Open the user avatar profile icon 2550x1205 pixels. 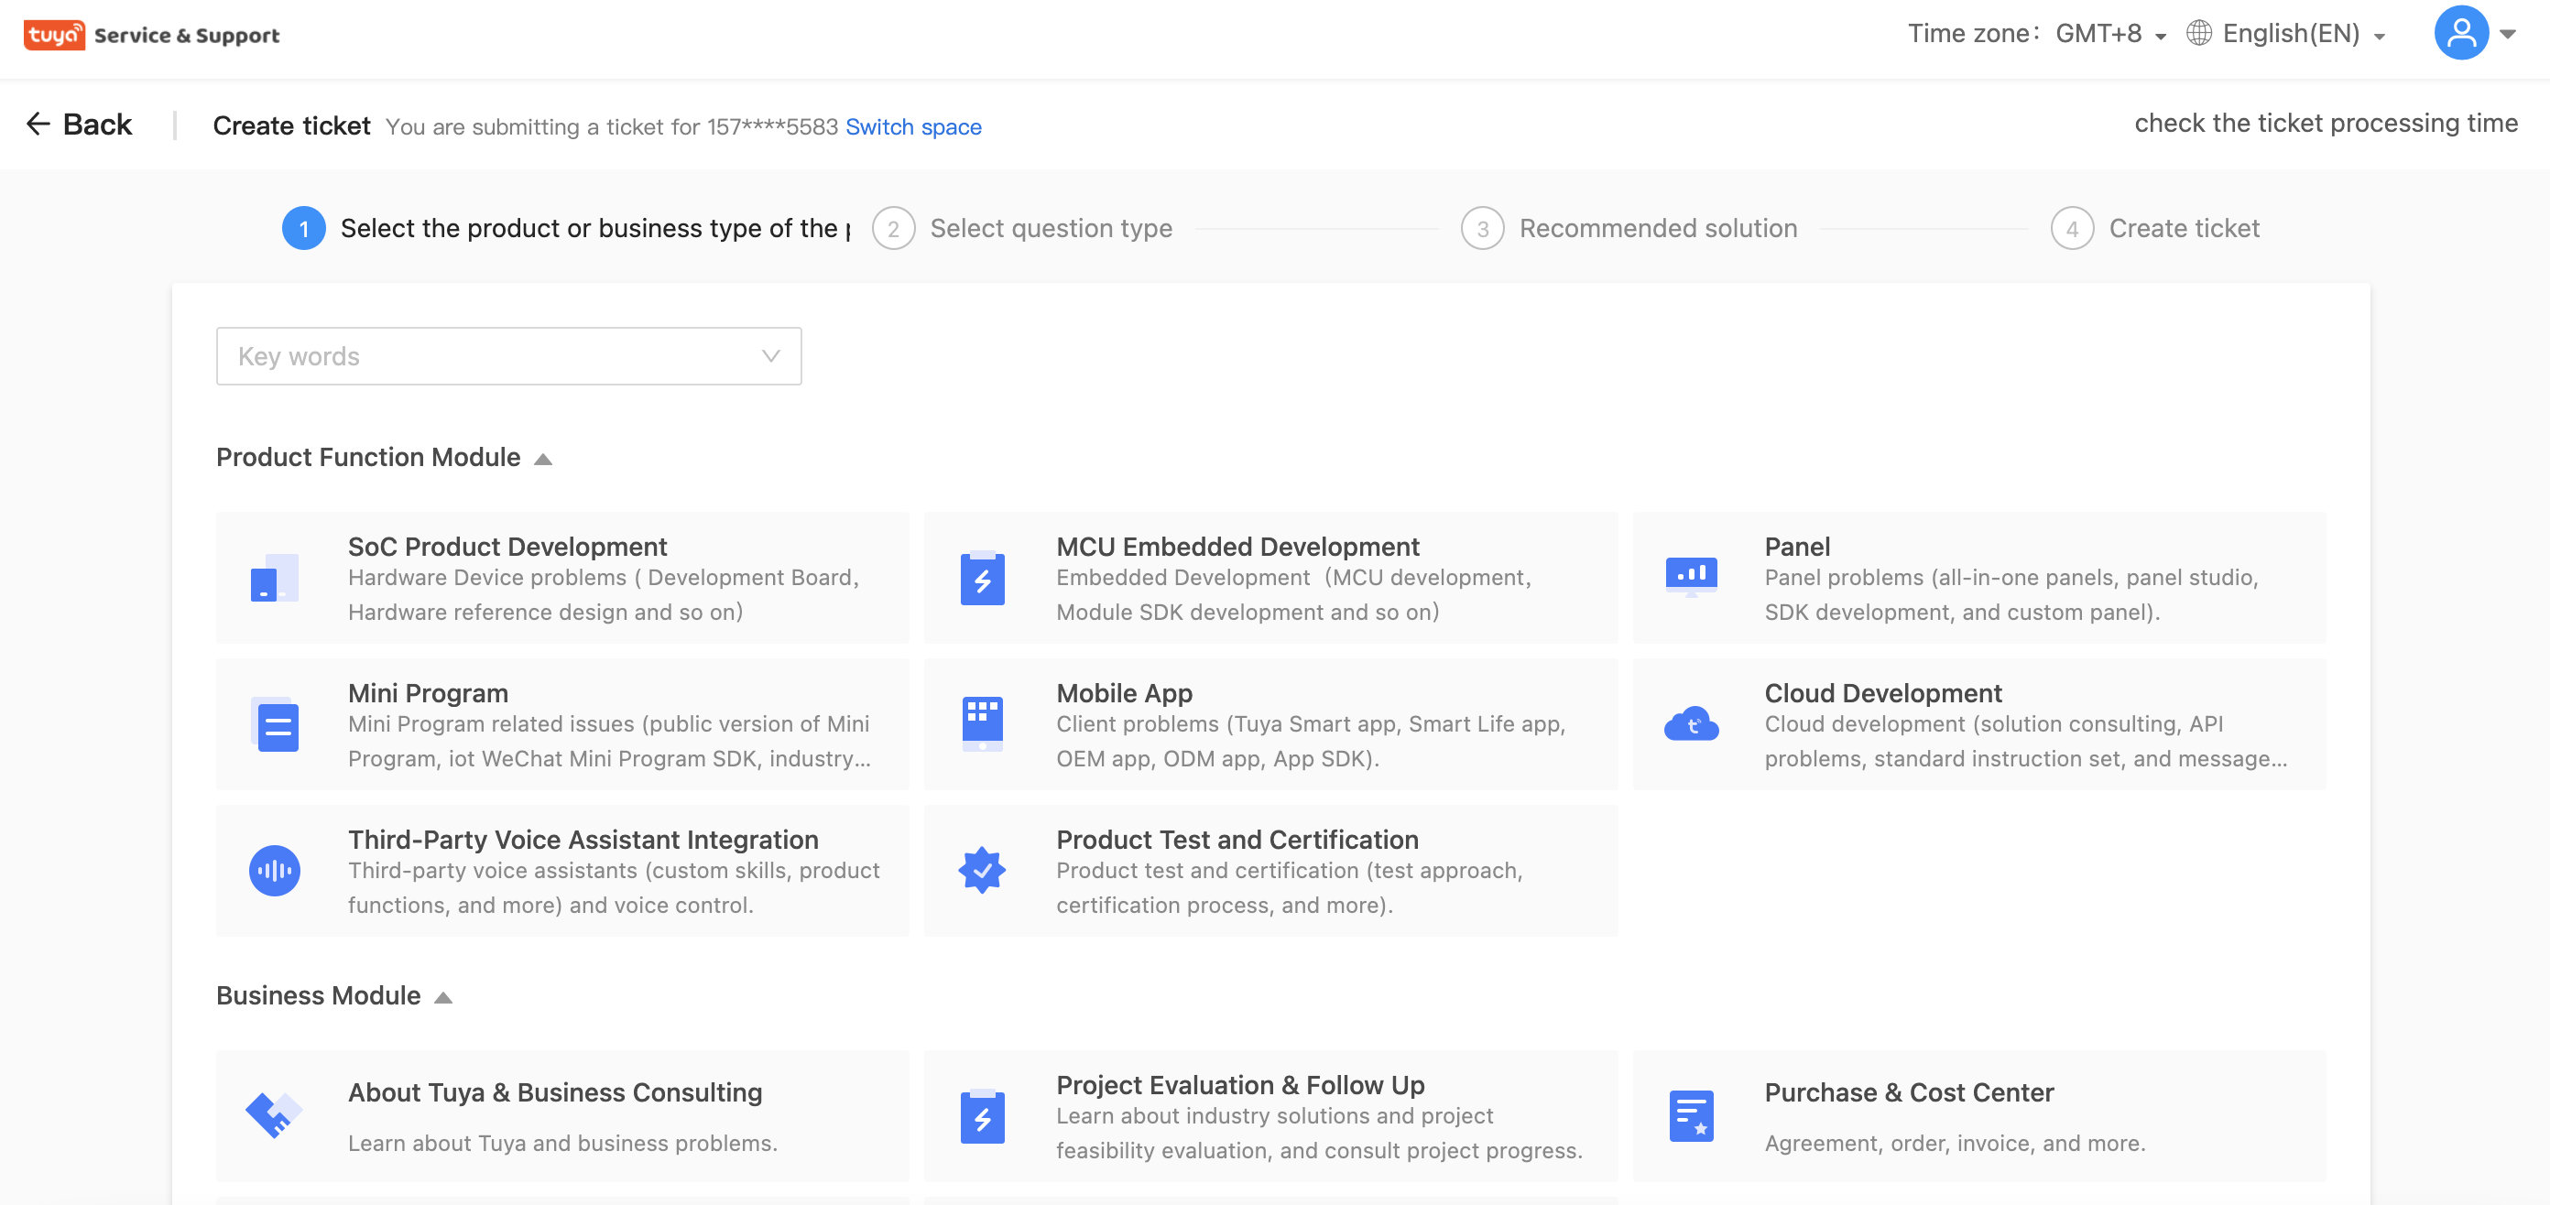coord(2461,33)
